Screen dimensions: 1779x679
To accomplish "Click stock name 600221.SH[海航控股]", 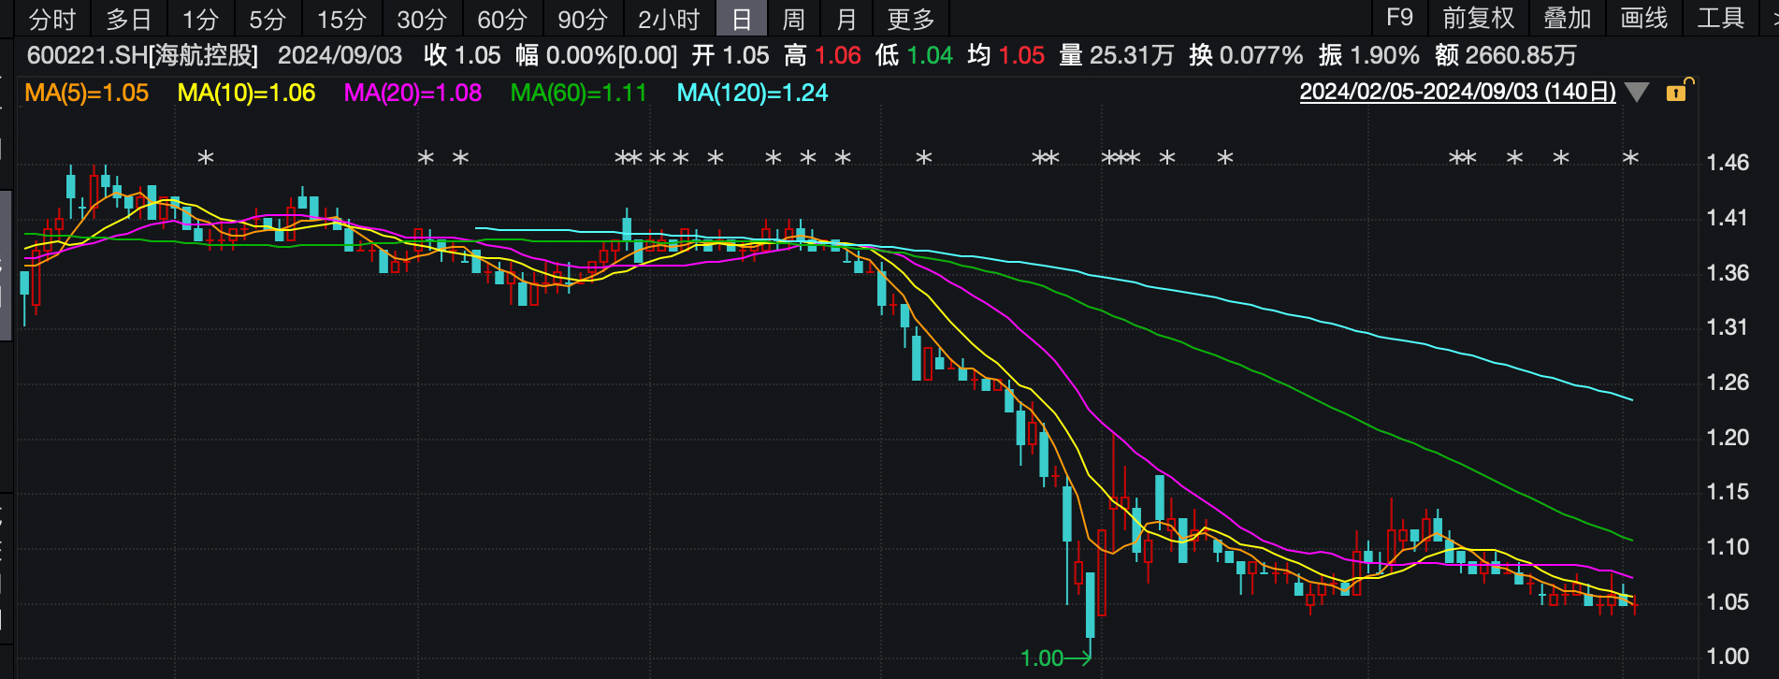I will (142, 55).
